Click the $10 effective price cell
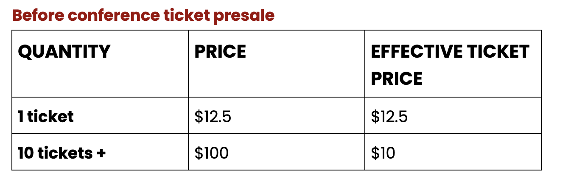The image size is (571, 190). tap(383, 153)
